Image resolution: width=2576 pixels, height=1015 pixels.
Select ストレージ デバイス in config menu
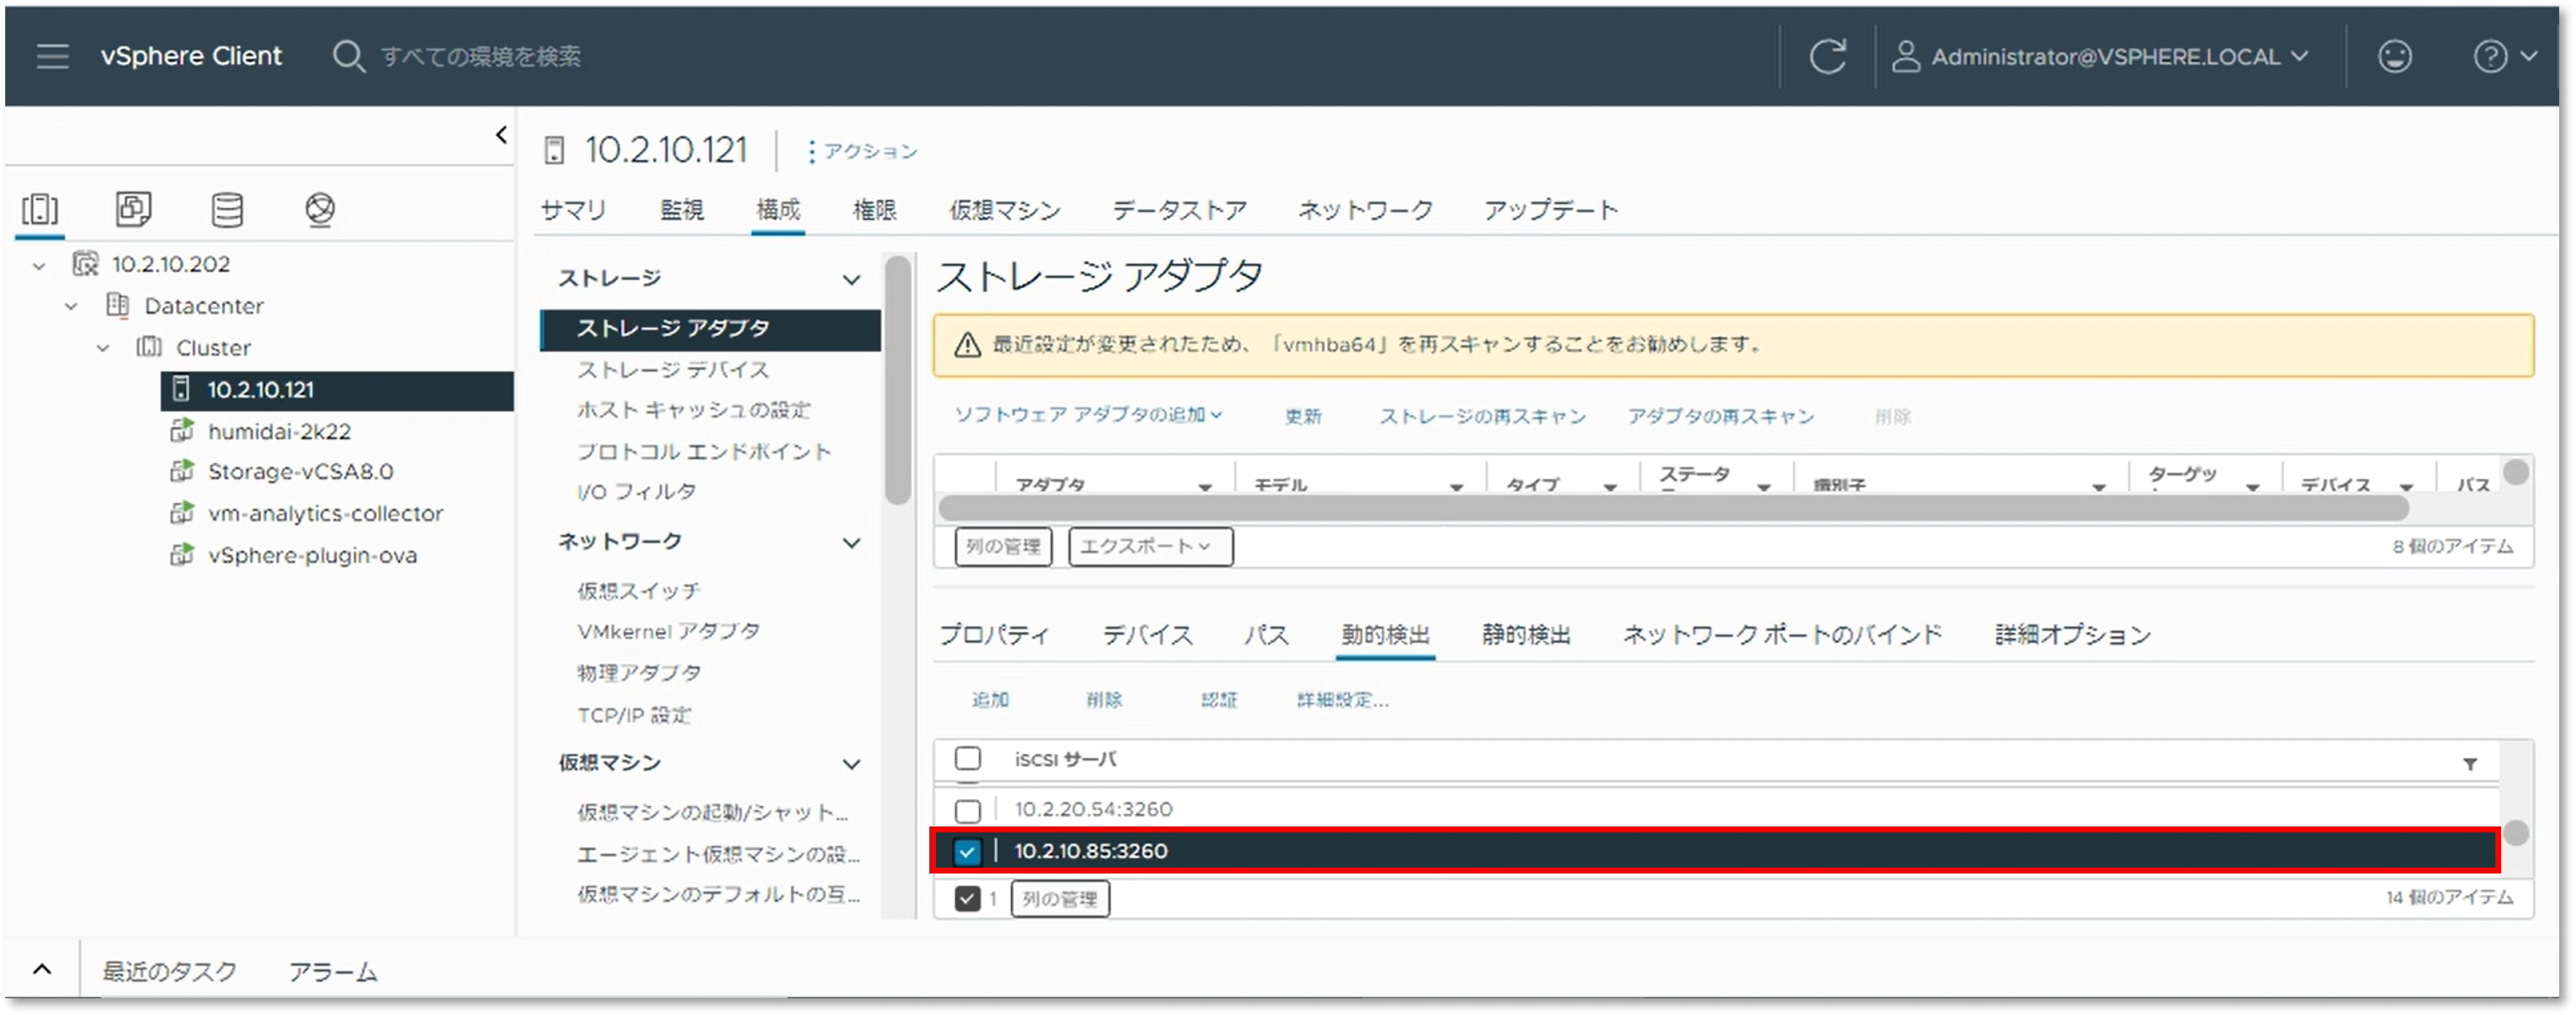pos(672,369)
